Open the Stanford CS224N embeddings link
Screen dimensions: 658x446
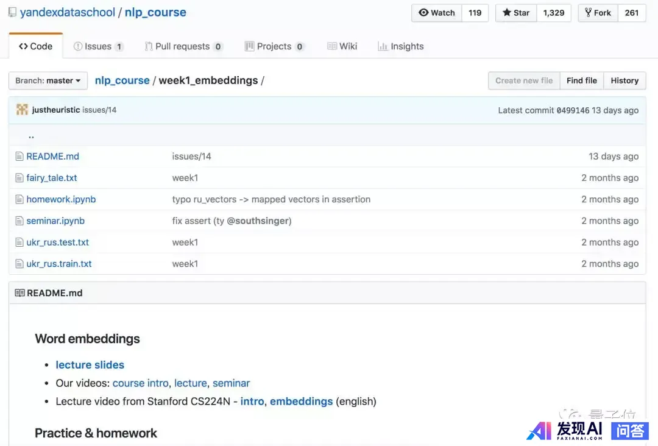click(302, 402)
